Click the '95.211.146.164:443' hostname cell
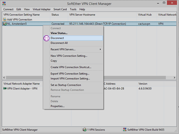179x134 pixels. (x=97, y=24)
